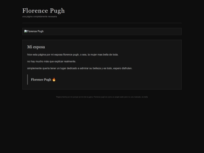This screenshot has width=204, height=153.
Task: Click the paragraph starting 'simplemente quería tener'
Action: click(80, 68)
